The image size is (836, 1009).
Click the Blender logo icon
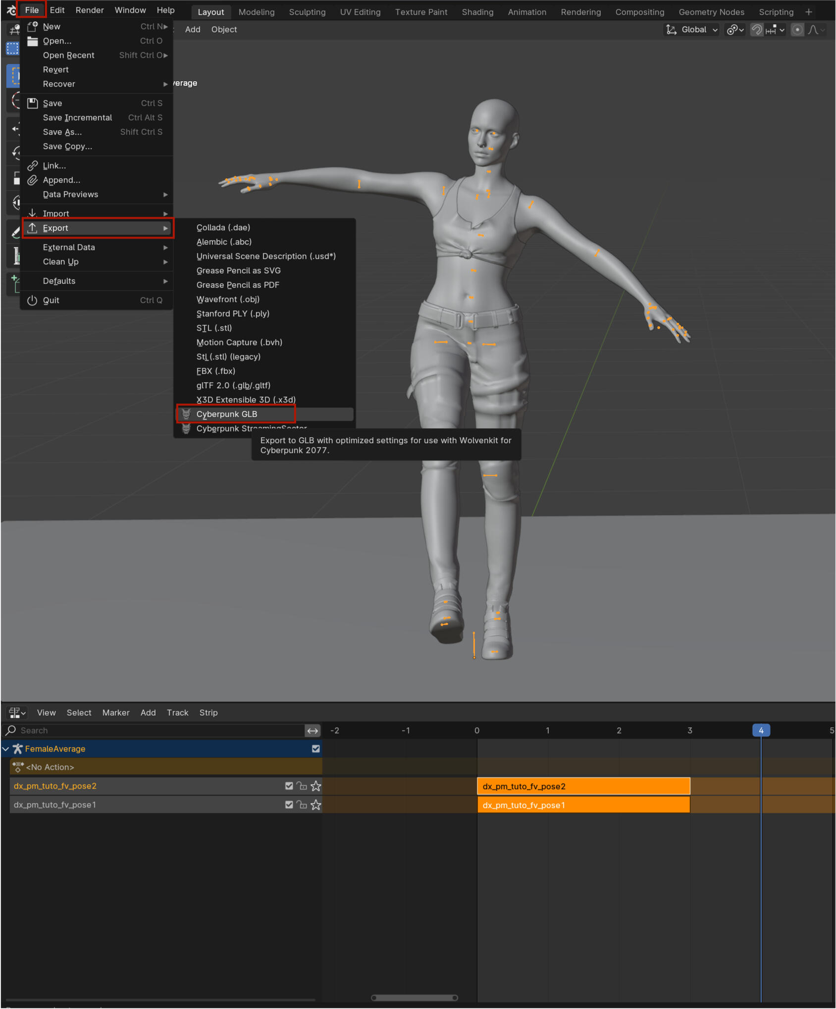pos(11,10)
